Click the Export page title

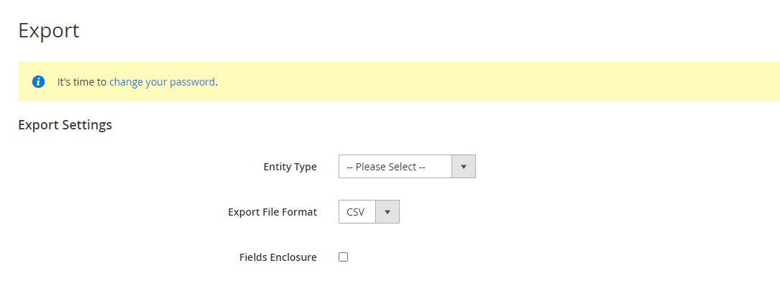point(49,30)
